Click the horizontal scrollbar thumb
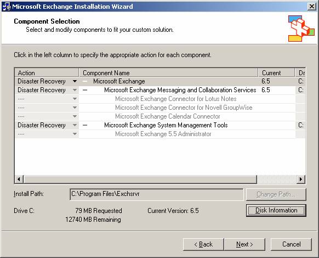Viewport: 319px width, 258px height. (x=140, y=180)
